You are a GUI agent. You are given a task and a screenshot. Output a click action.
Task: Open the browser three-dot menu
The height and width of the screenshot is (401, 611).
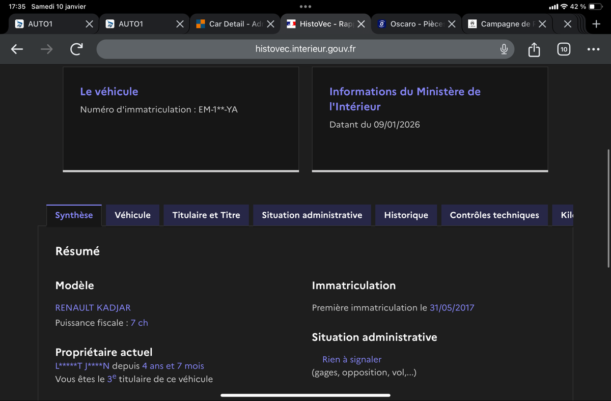tap(593, 49)
